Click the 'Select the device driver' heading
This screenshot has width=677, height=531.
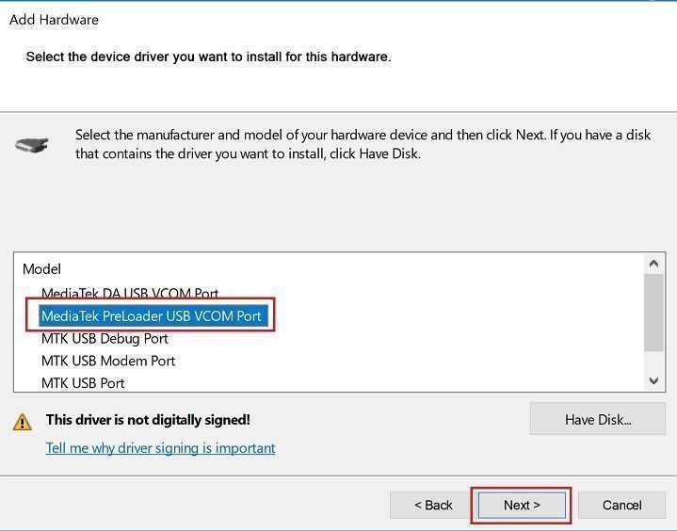coord(208,57)
